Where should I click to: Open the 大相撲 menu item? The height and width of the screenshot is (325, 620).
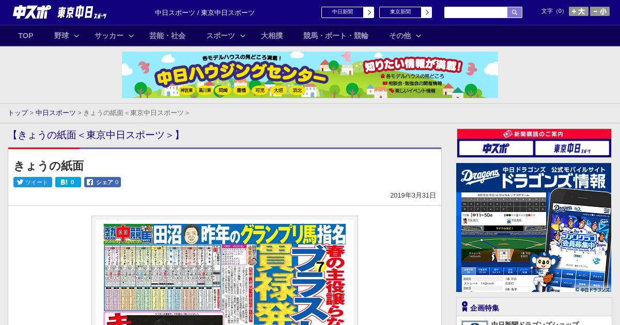[272, 36]
